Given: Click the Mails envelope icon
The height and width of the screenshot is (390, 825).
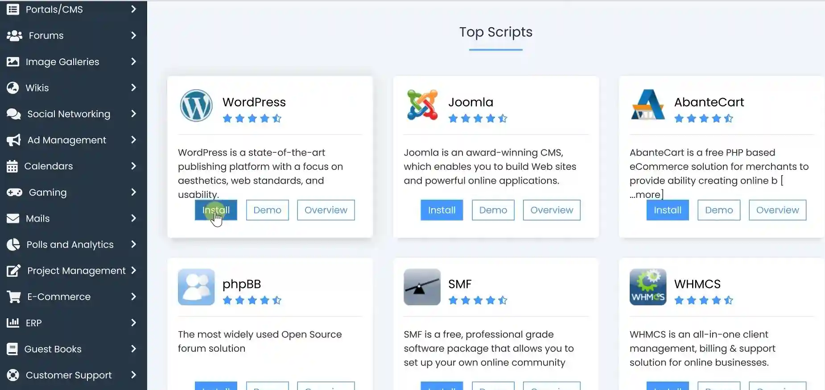Looking at the screenshot, I should [13, 218].
